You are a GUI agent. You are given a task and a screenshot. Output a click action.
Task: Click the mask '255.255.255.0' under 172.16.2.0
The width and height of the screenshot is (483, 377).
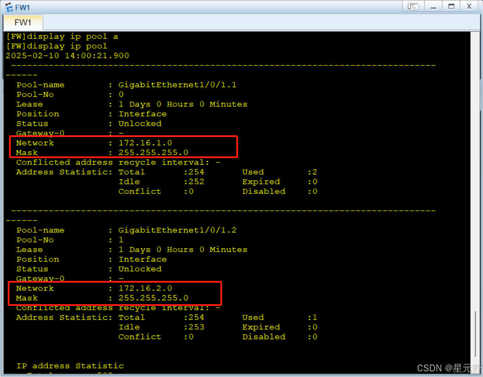click(153, 298)
